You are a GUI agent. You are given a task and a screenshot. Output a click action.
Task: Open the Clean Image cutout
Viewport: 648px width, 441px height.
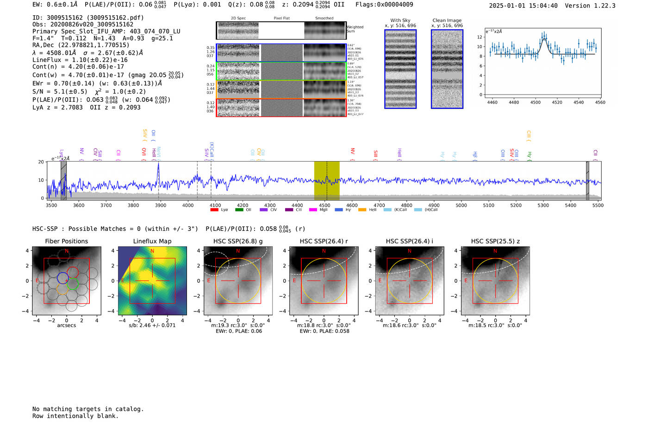click(x=447, y=69)
